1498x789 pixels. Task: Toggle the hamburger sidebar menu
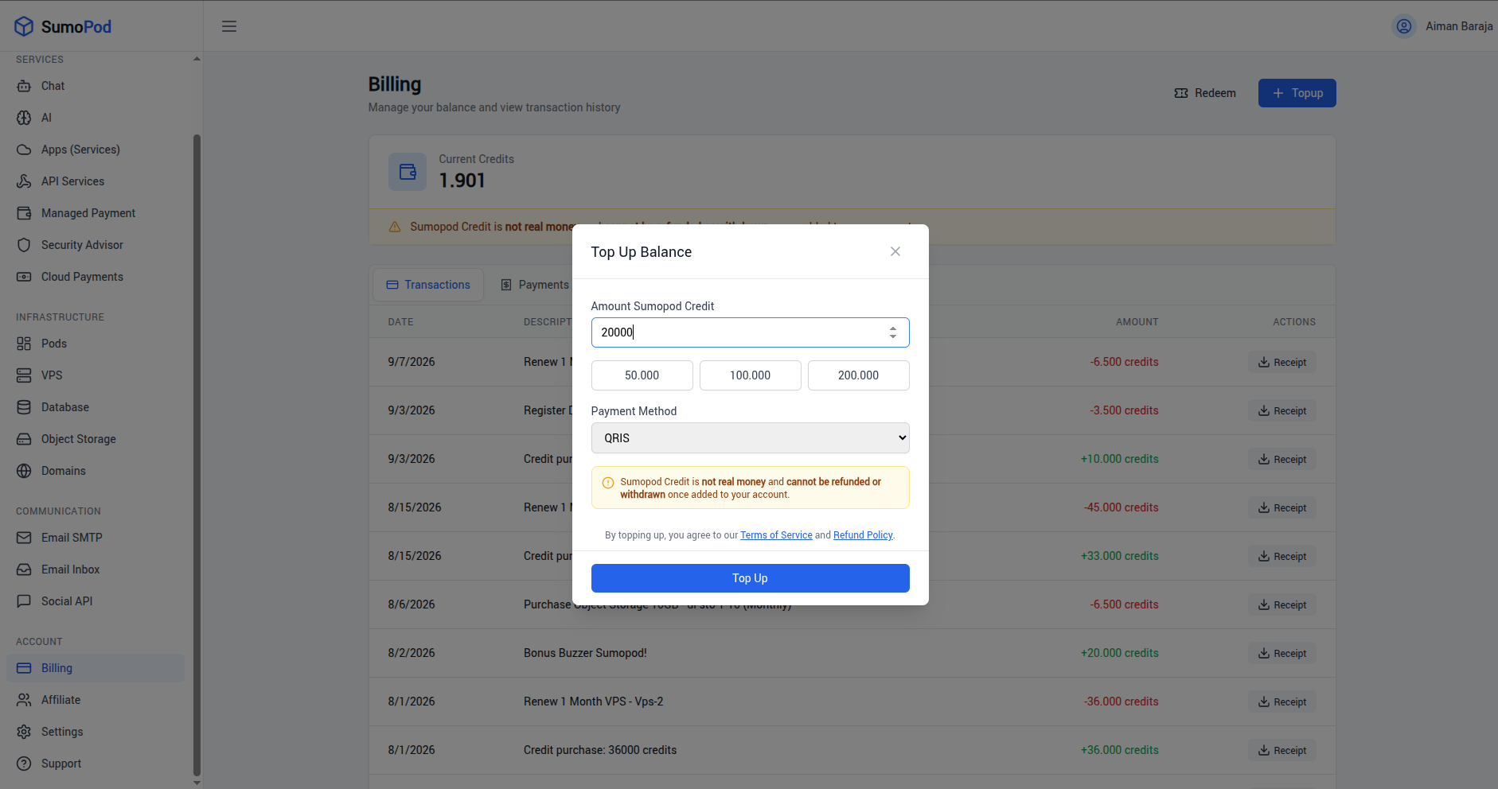[229, 26]
